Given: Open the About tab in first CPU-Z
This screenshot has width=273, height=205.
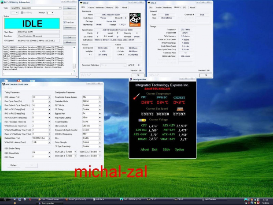Looking at the screenshot, I should point(125,7).
